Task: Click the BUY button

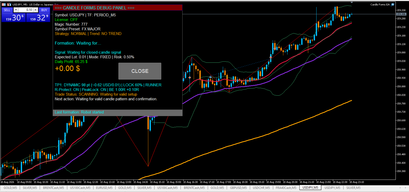Action: pyautogui.click(x=44, y=10)
